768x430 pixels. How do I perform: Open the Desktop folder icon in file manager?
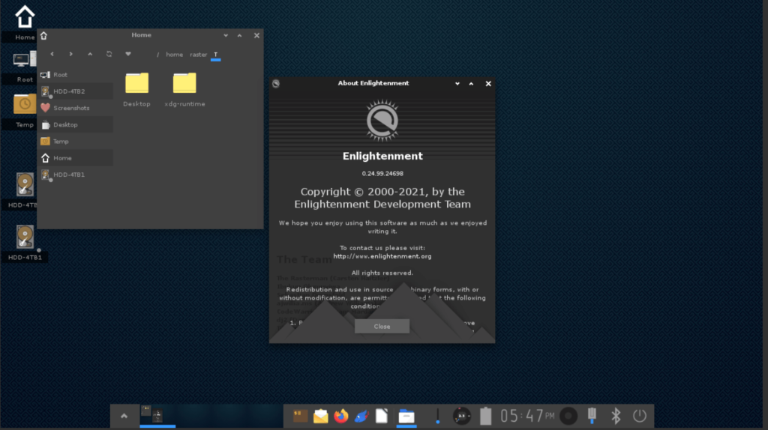coord(136,83)
